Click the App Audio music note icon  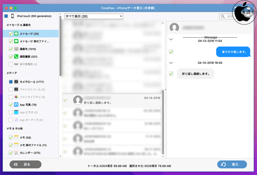(16, 120)
